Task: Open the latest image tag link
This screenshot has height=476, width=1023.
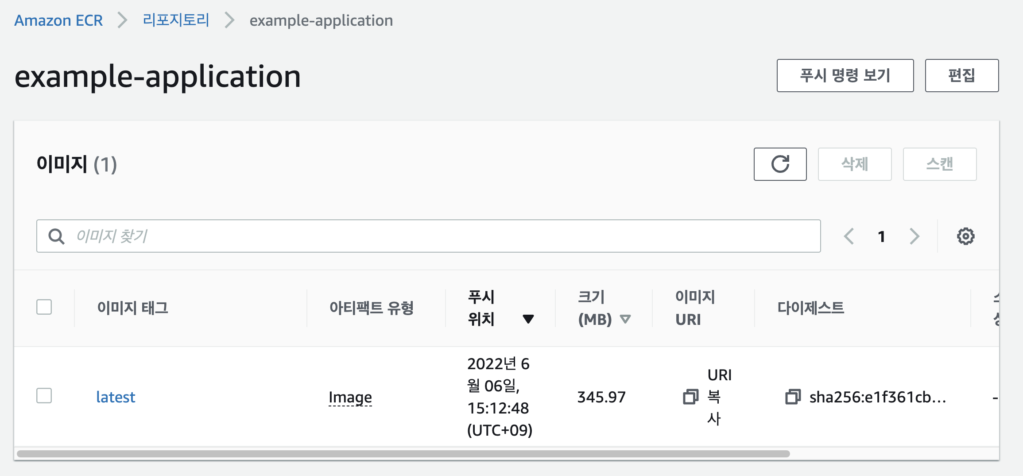Action: point(116,397)
